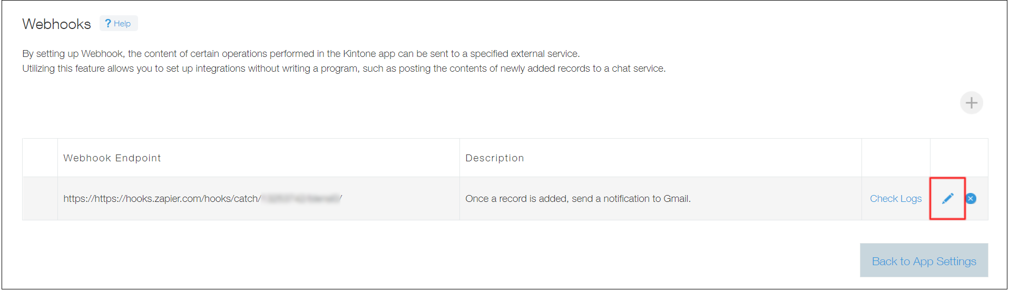Open the Help link next to Webhooks
This screenshot has width=1009, height=291.
122,24
